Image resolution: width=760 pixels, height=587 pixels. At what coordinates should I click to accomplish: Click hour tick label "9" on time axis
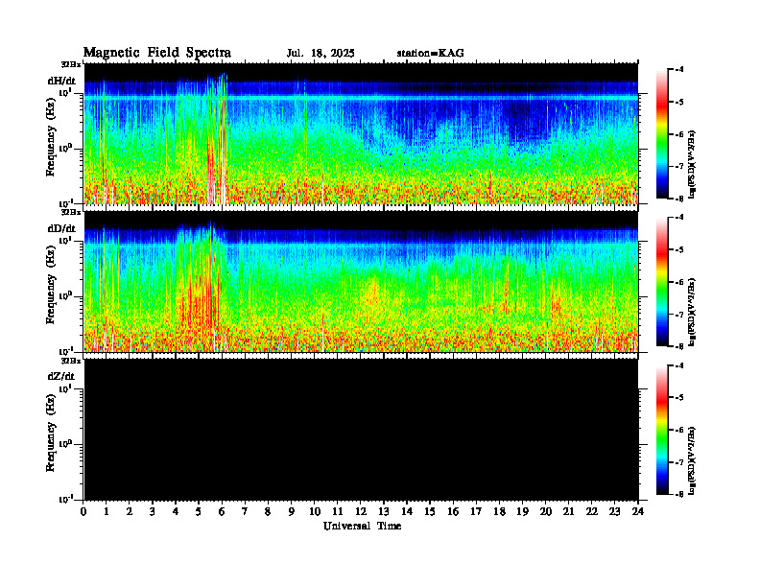click(292, 512)
